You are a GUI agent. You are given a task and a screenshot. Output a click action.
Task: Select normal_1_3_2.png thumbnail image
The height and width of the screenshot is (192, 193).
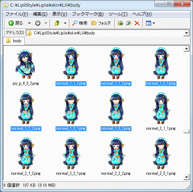coord(116,108)
